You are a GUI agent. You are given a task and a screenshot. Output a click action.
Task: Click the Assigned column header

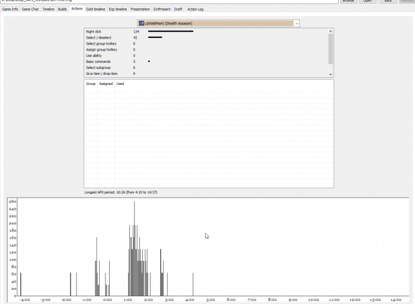pos(106,84)
